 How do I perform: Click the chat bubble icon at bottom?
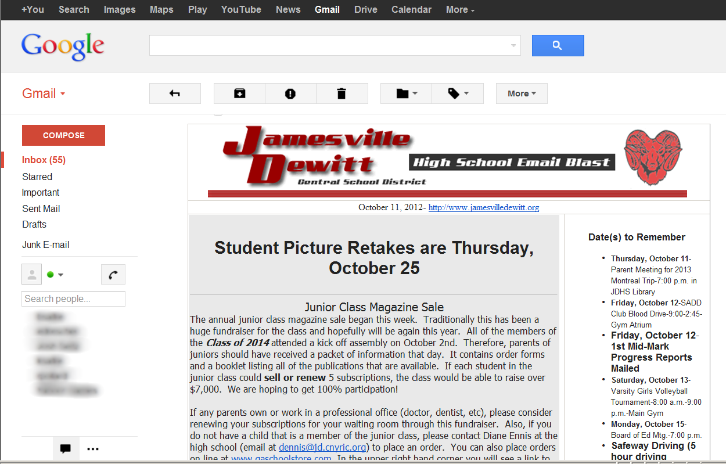(66, 448)
